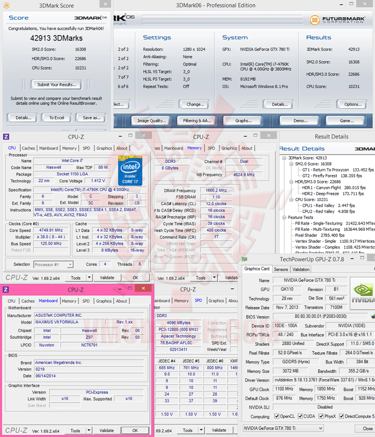Viewport: 375px width, 437px height.
Task: Click the NVIDIA logo in GPU-Z
Action: tap(362, 293)
